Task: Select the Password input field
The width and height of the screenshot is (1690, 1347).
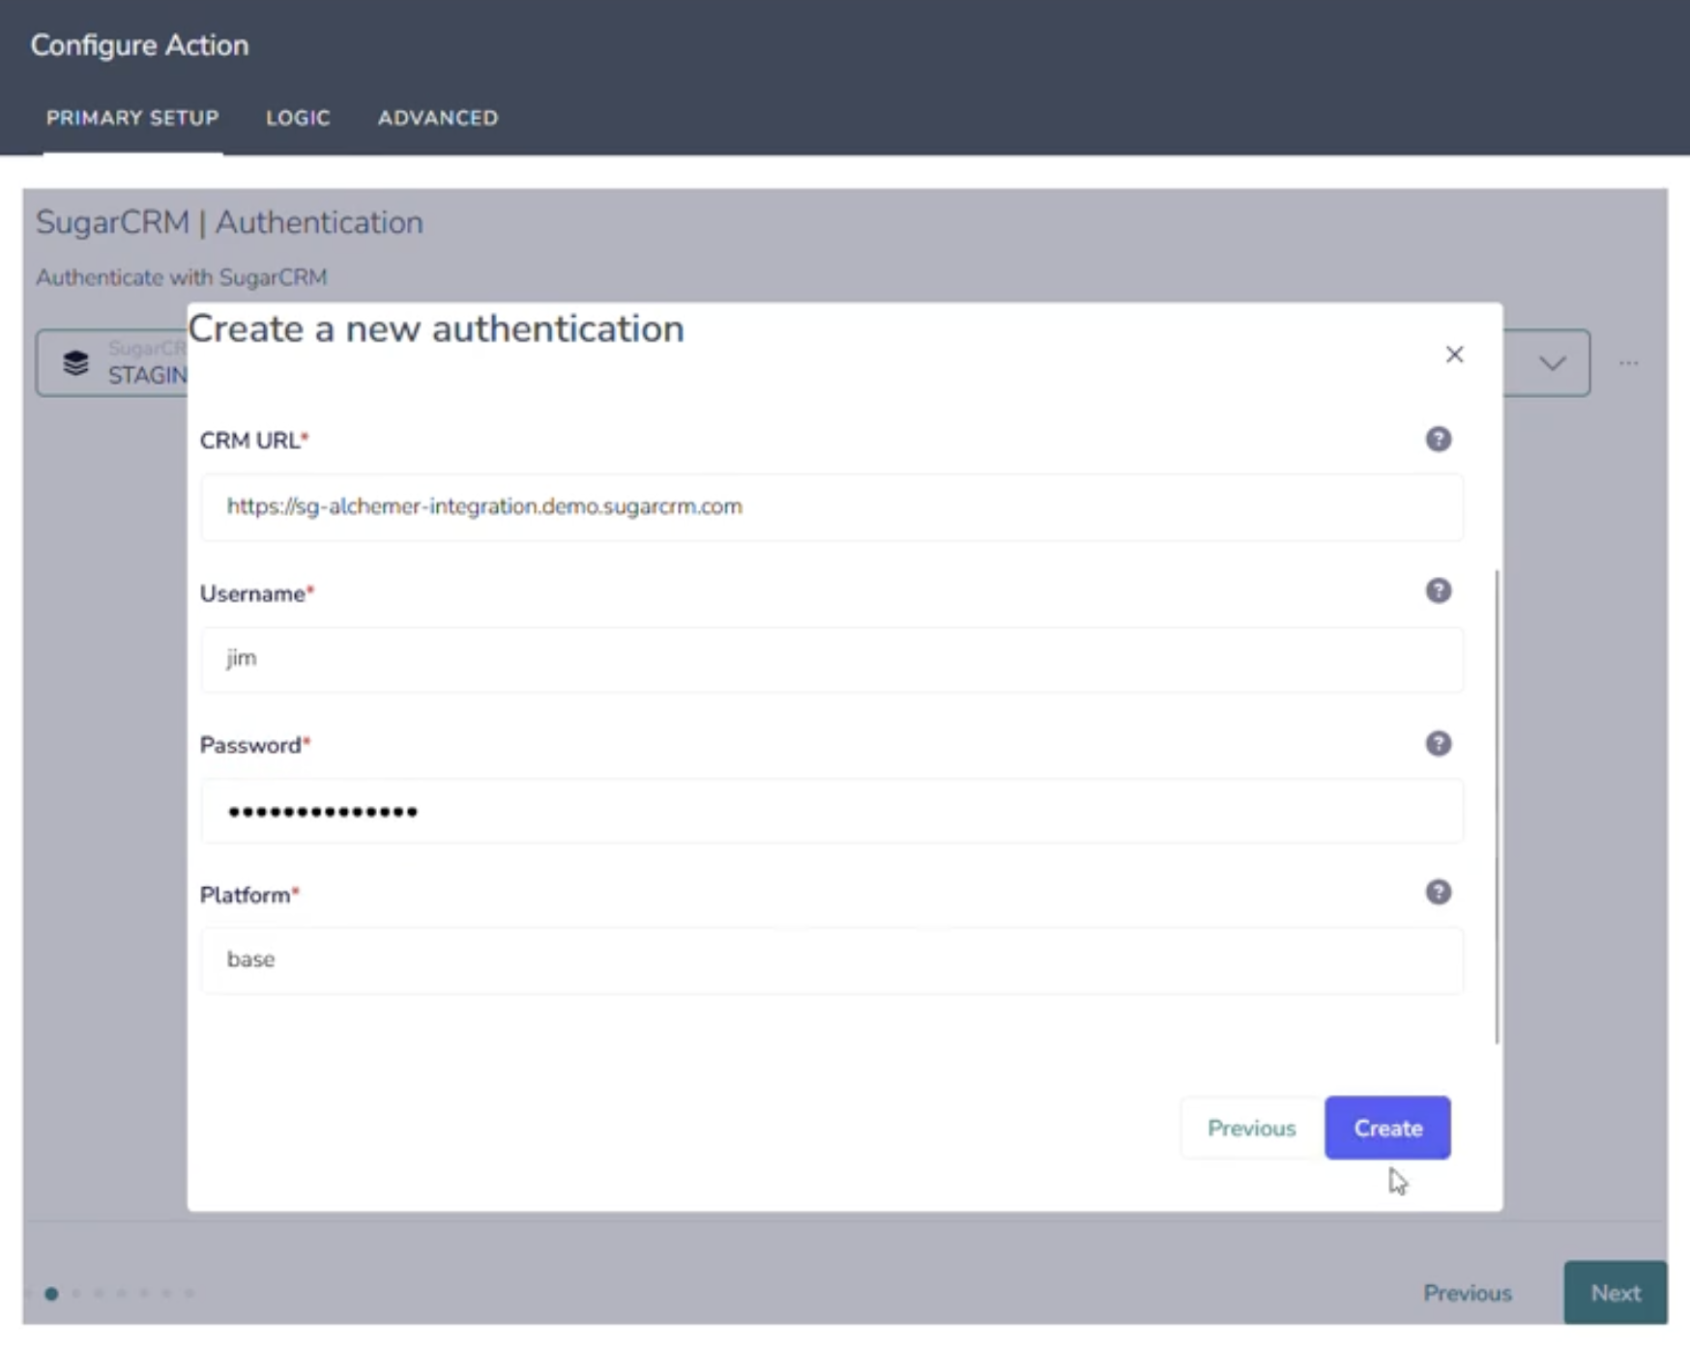Action: coord(831,812)
